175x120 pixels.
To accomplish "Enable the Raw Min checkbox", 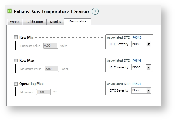I will [x=16, y=37].
